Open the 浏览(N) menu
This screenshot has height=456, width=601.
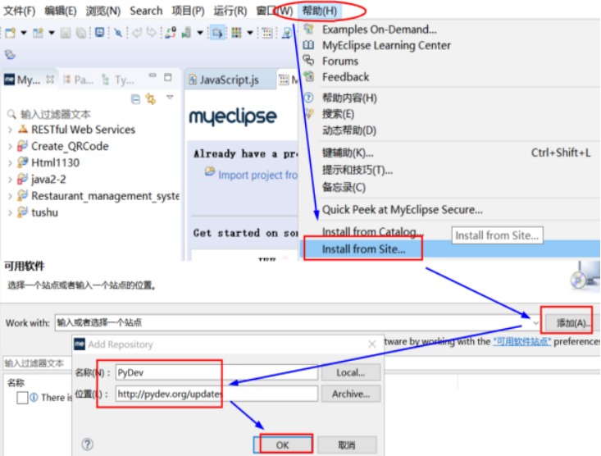[x=103, y=11]
